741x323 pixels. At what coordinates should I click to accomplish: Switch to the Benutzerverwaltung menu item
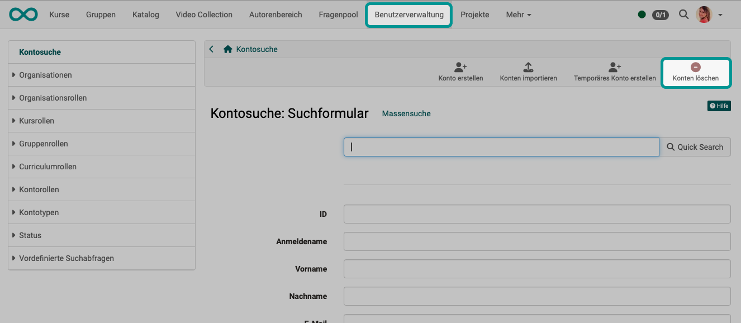pos(408,15)
